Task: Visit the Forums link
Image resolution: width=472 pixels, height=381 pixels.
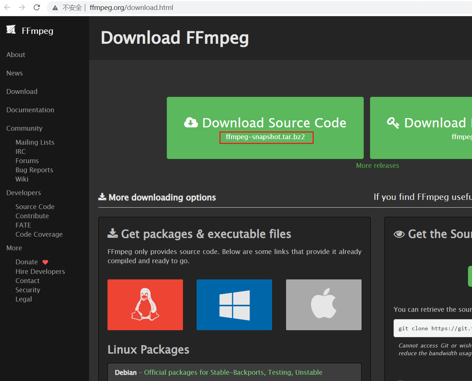Action: coord(27,161)
